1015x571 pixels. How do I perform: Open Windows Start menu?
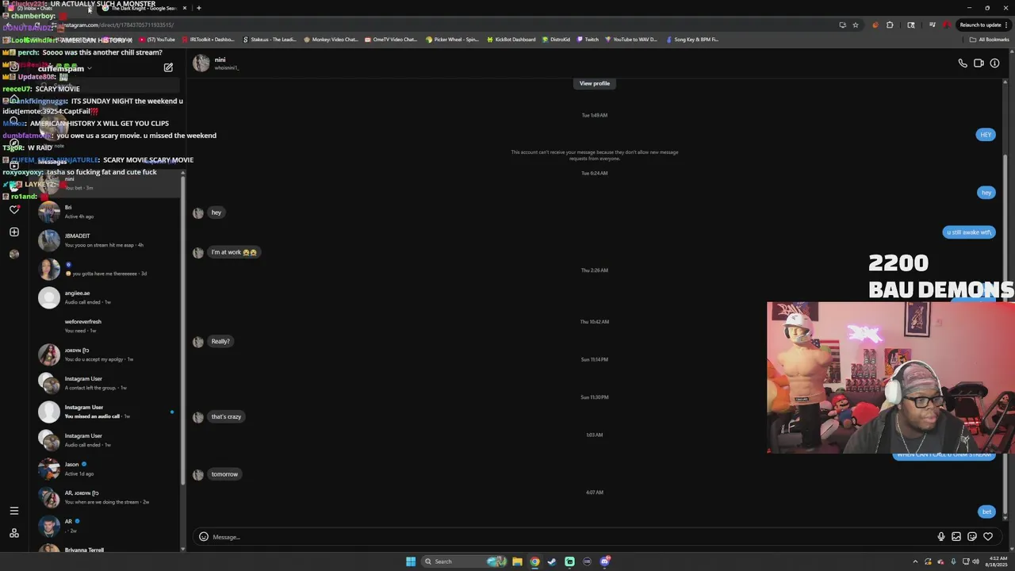coord(411,561)
